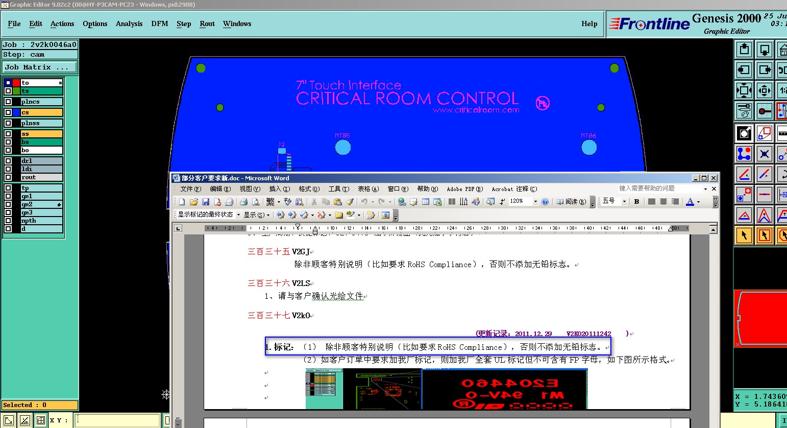This screenshot has width=787, height=428.
Task: Click the Genesis pan right icon
Action: (x=764, y=70)
